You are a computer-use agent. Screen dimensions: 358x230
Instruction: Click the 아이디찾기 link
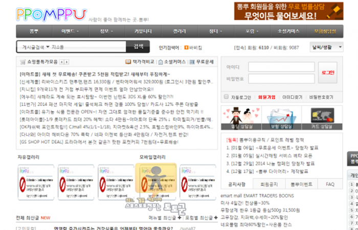coord(292,97)
